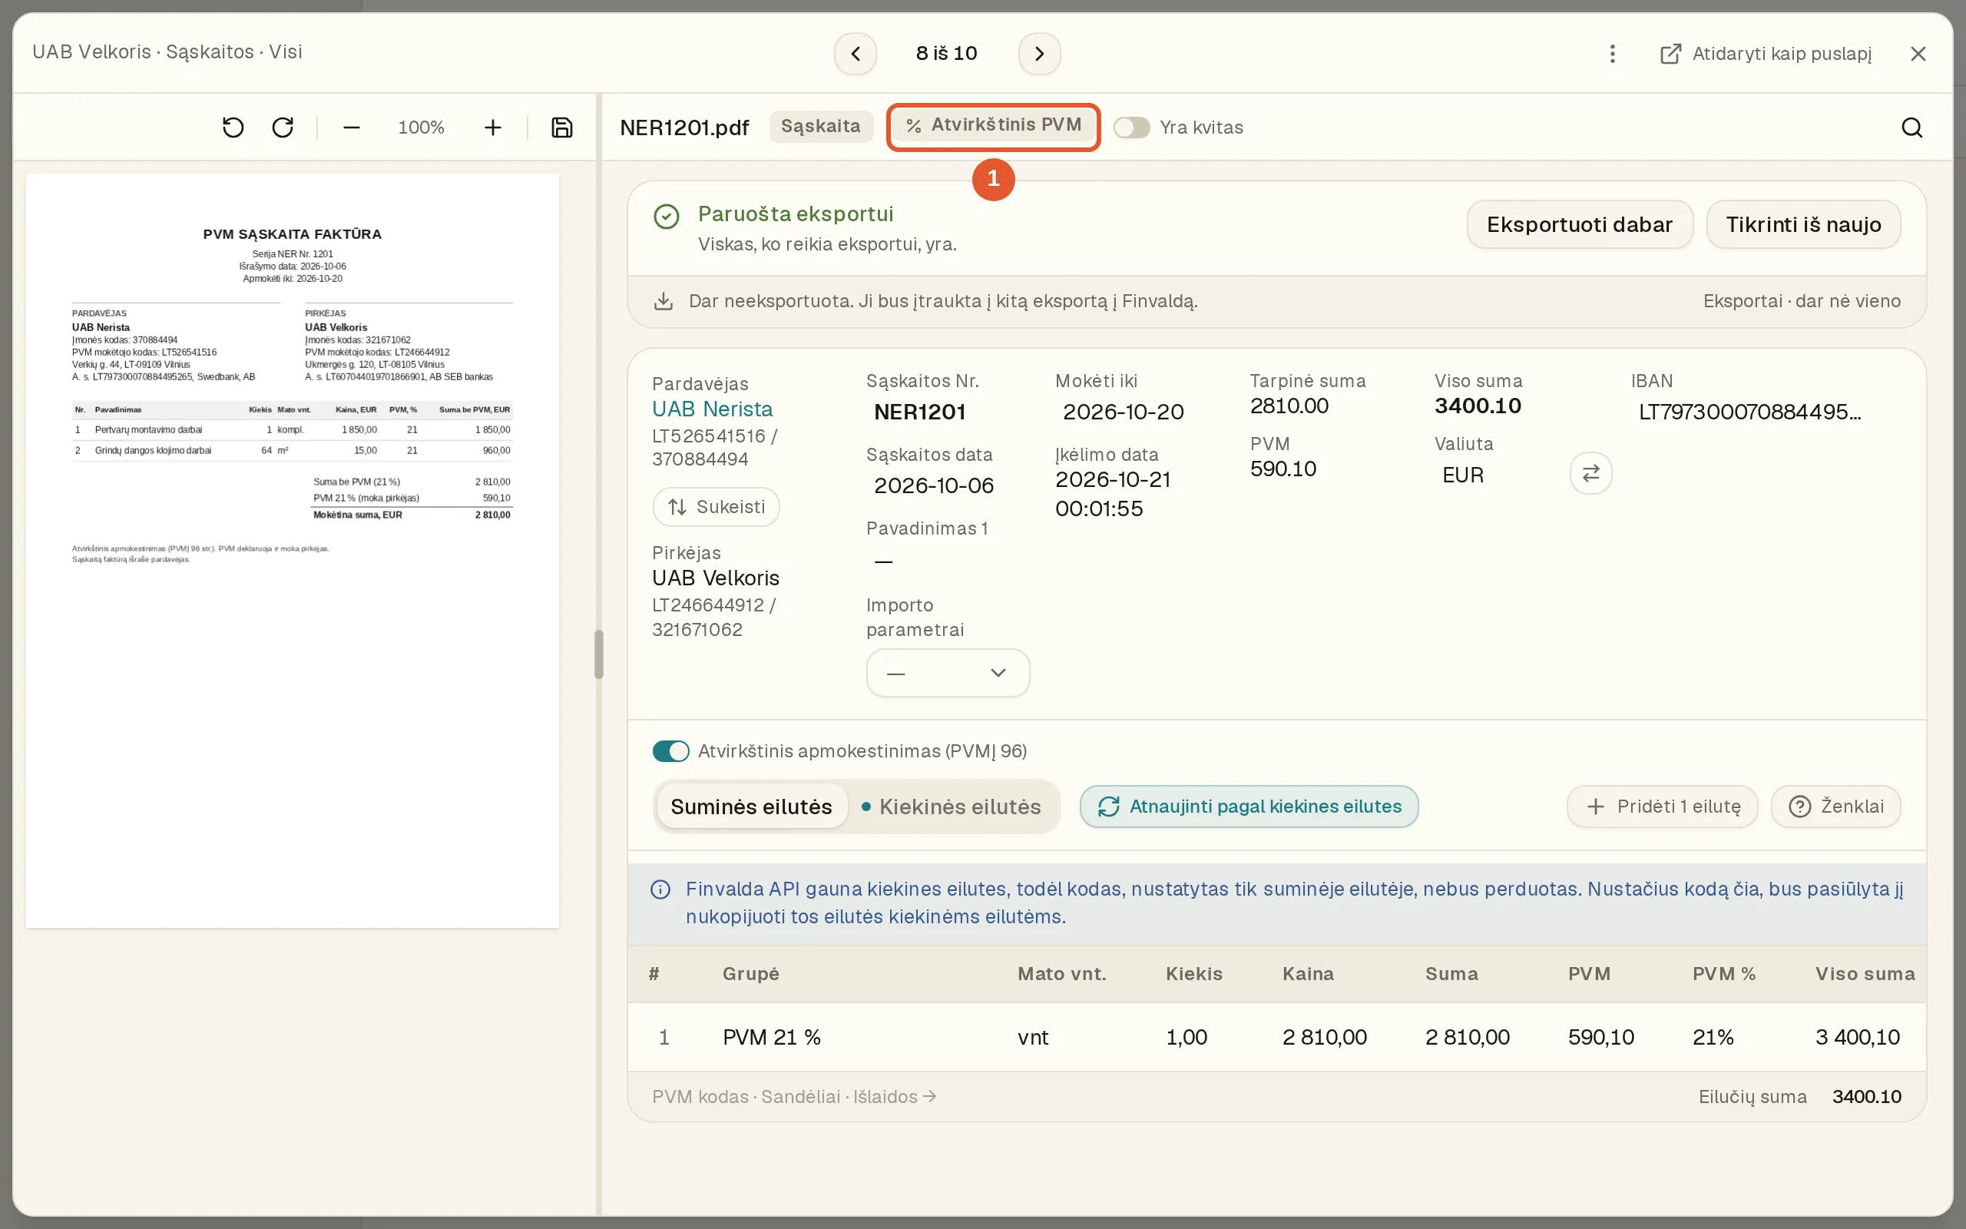The image size is (1966, 1229).
Task: Click the currency swap arrows icon
Action: click(1590, 473)
